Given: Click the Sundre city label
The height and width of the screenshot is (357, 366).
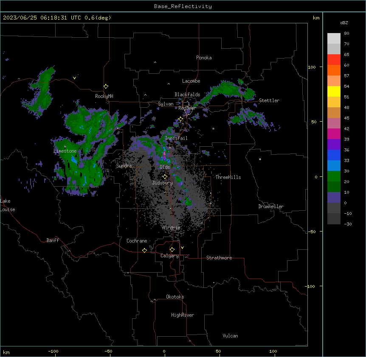Looking at the screenshot, I should [124, 166].
